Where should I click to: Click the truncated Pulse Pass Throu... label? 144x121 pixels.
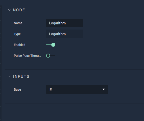tap(27, 56)
